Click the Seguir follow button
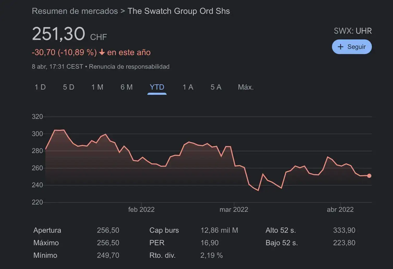Screen dimensions: 393x269 (x=352, y=47)
